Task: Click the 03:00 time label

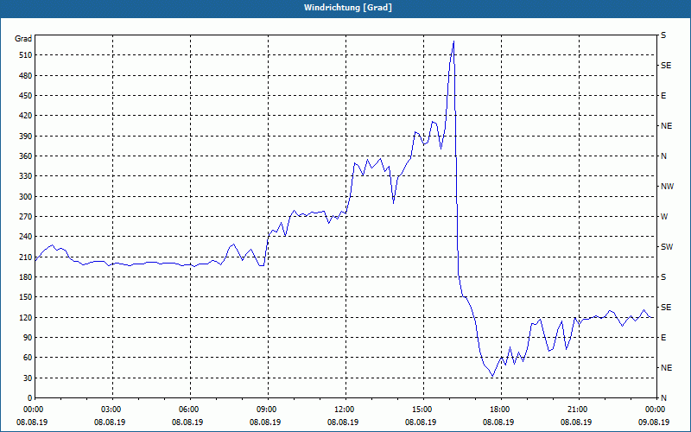Action: pyautogui.click(x=112, y=409)
